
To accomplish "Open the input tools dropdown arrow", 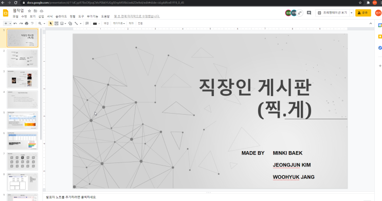I will click(x=99, y=23).
